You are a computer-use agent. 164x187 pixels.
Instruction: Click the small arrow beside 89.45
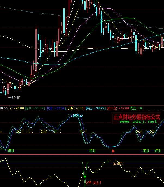pyautogui.click(x=9, y=97)
